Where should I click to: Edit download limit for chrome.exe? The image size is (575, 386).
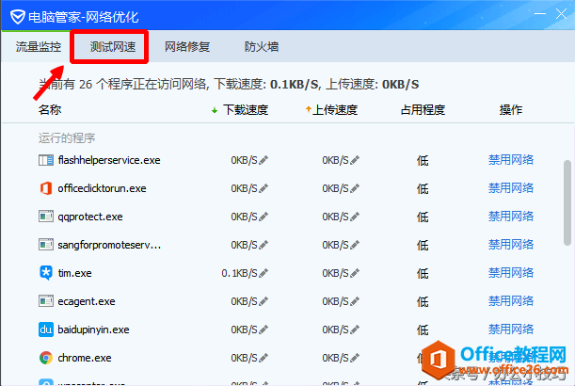click(264, 358)
